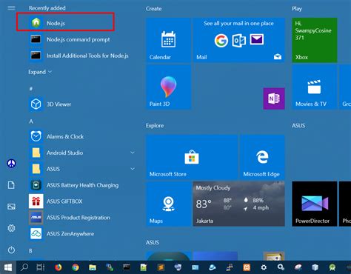This screenshot has width=351, height=274.
Task: Click the hamburger menu at top left
Action: (x=11, y=8)
